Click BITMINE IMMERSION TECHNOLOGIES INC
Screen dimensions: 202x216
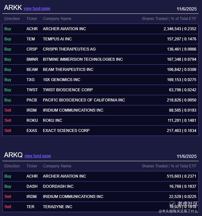(x=83, y=59)
